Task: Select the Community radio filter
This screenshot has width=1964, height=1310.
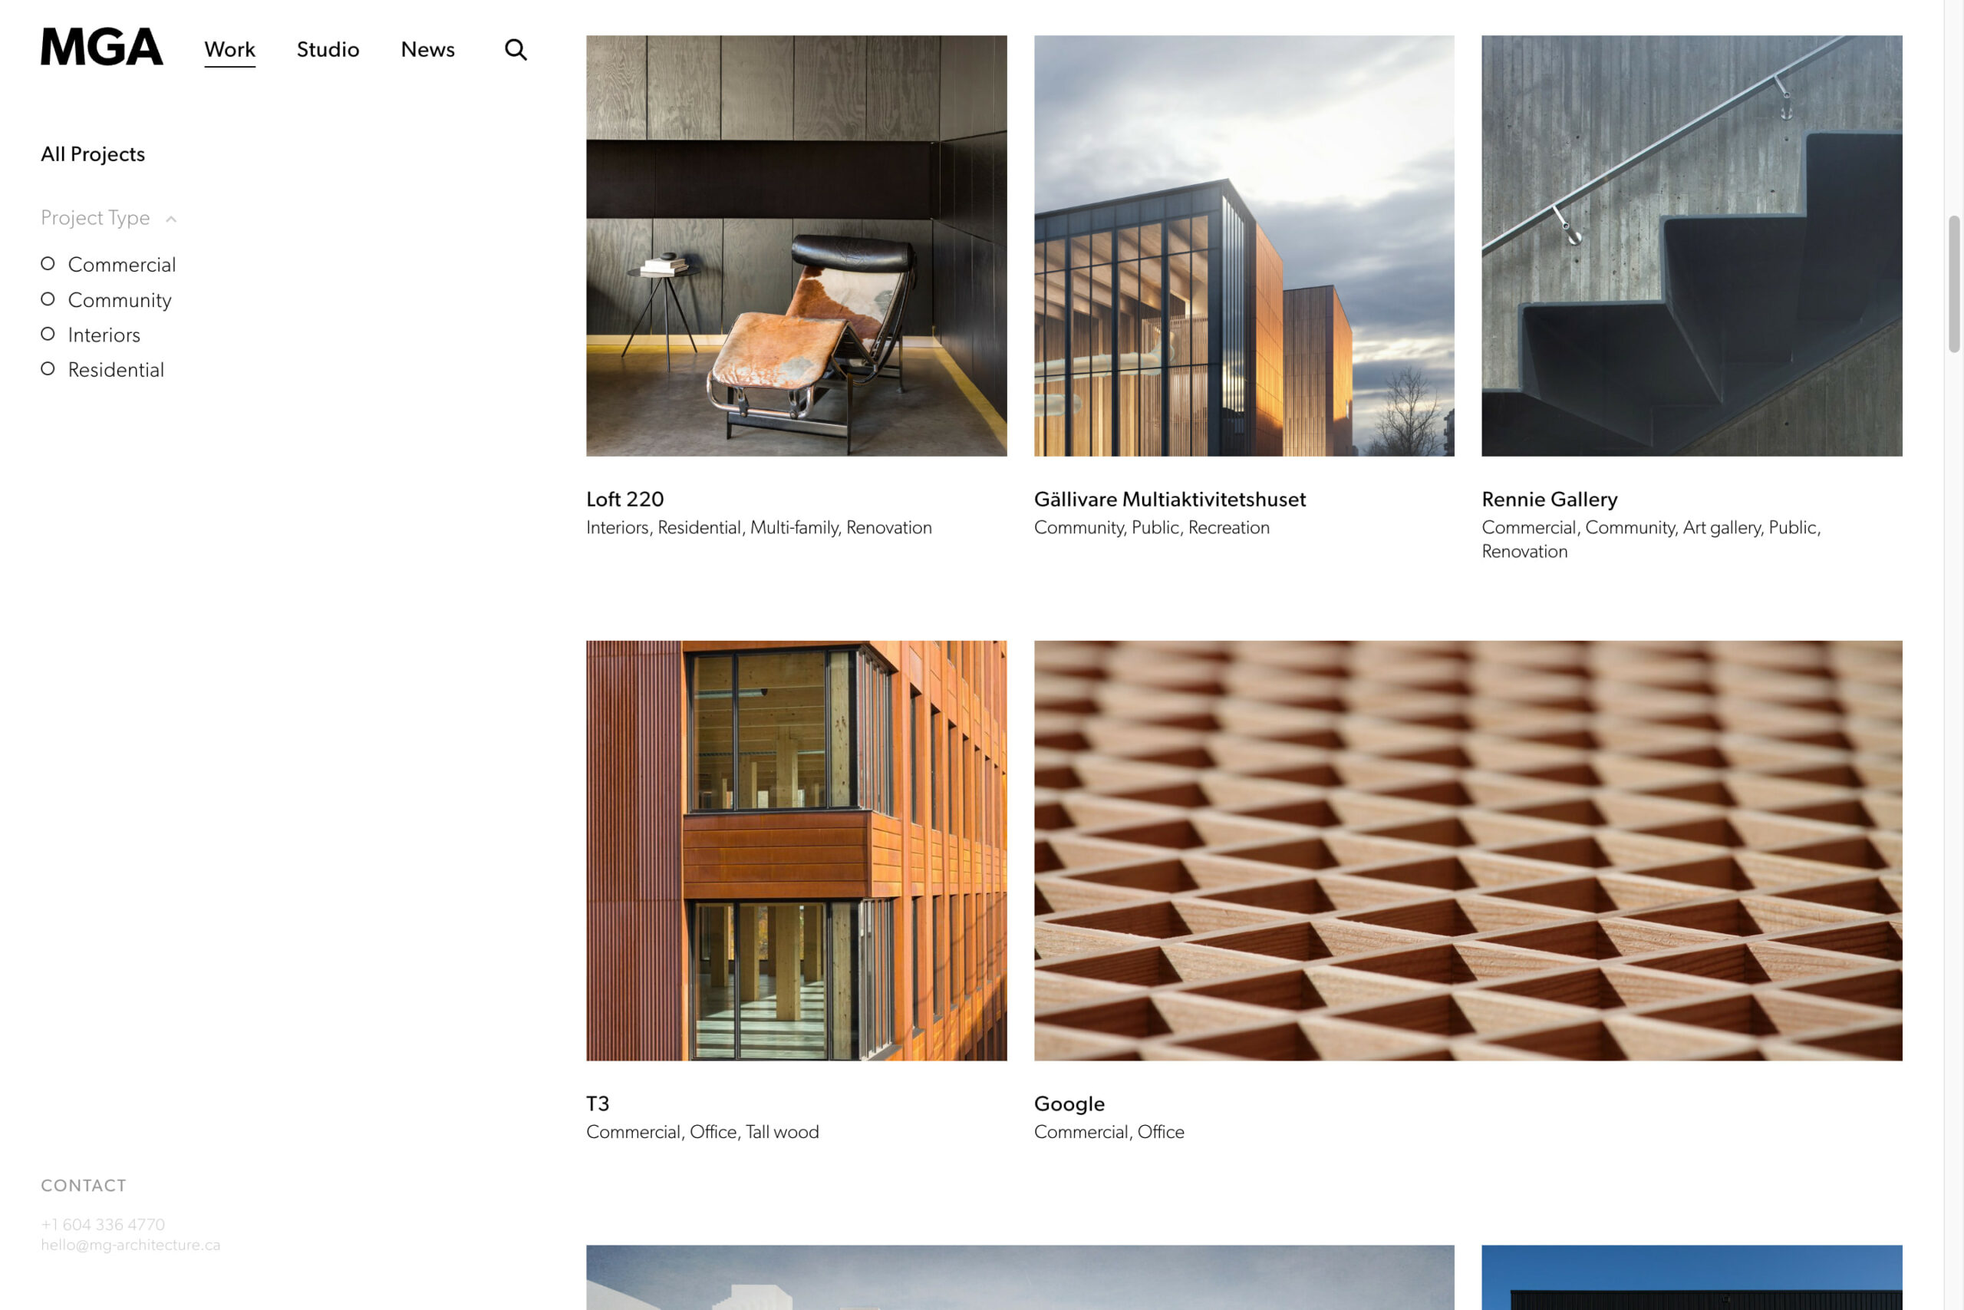Action: pos(48,299)
